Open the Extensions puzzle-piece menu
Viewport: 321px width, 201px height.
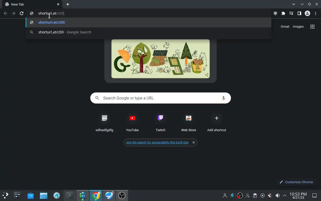[x=283, y=13]
